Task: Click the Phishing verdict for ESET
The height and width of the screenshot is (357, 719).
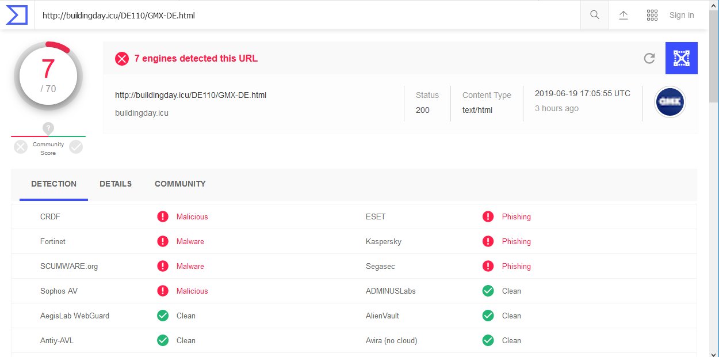Action: [x=517, y=217]
